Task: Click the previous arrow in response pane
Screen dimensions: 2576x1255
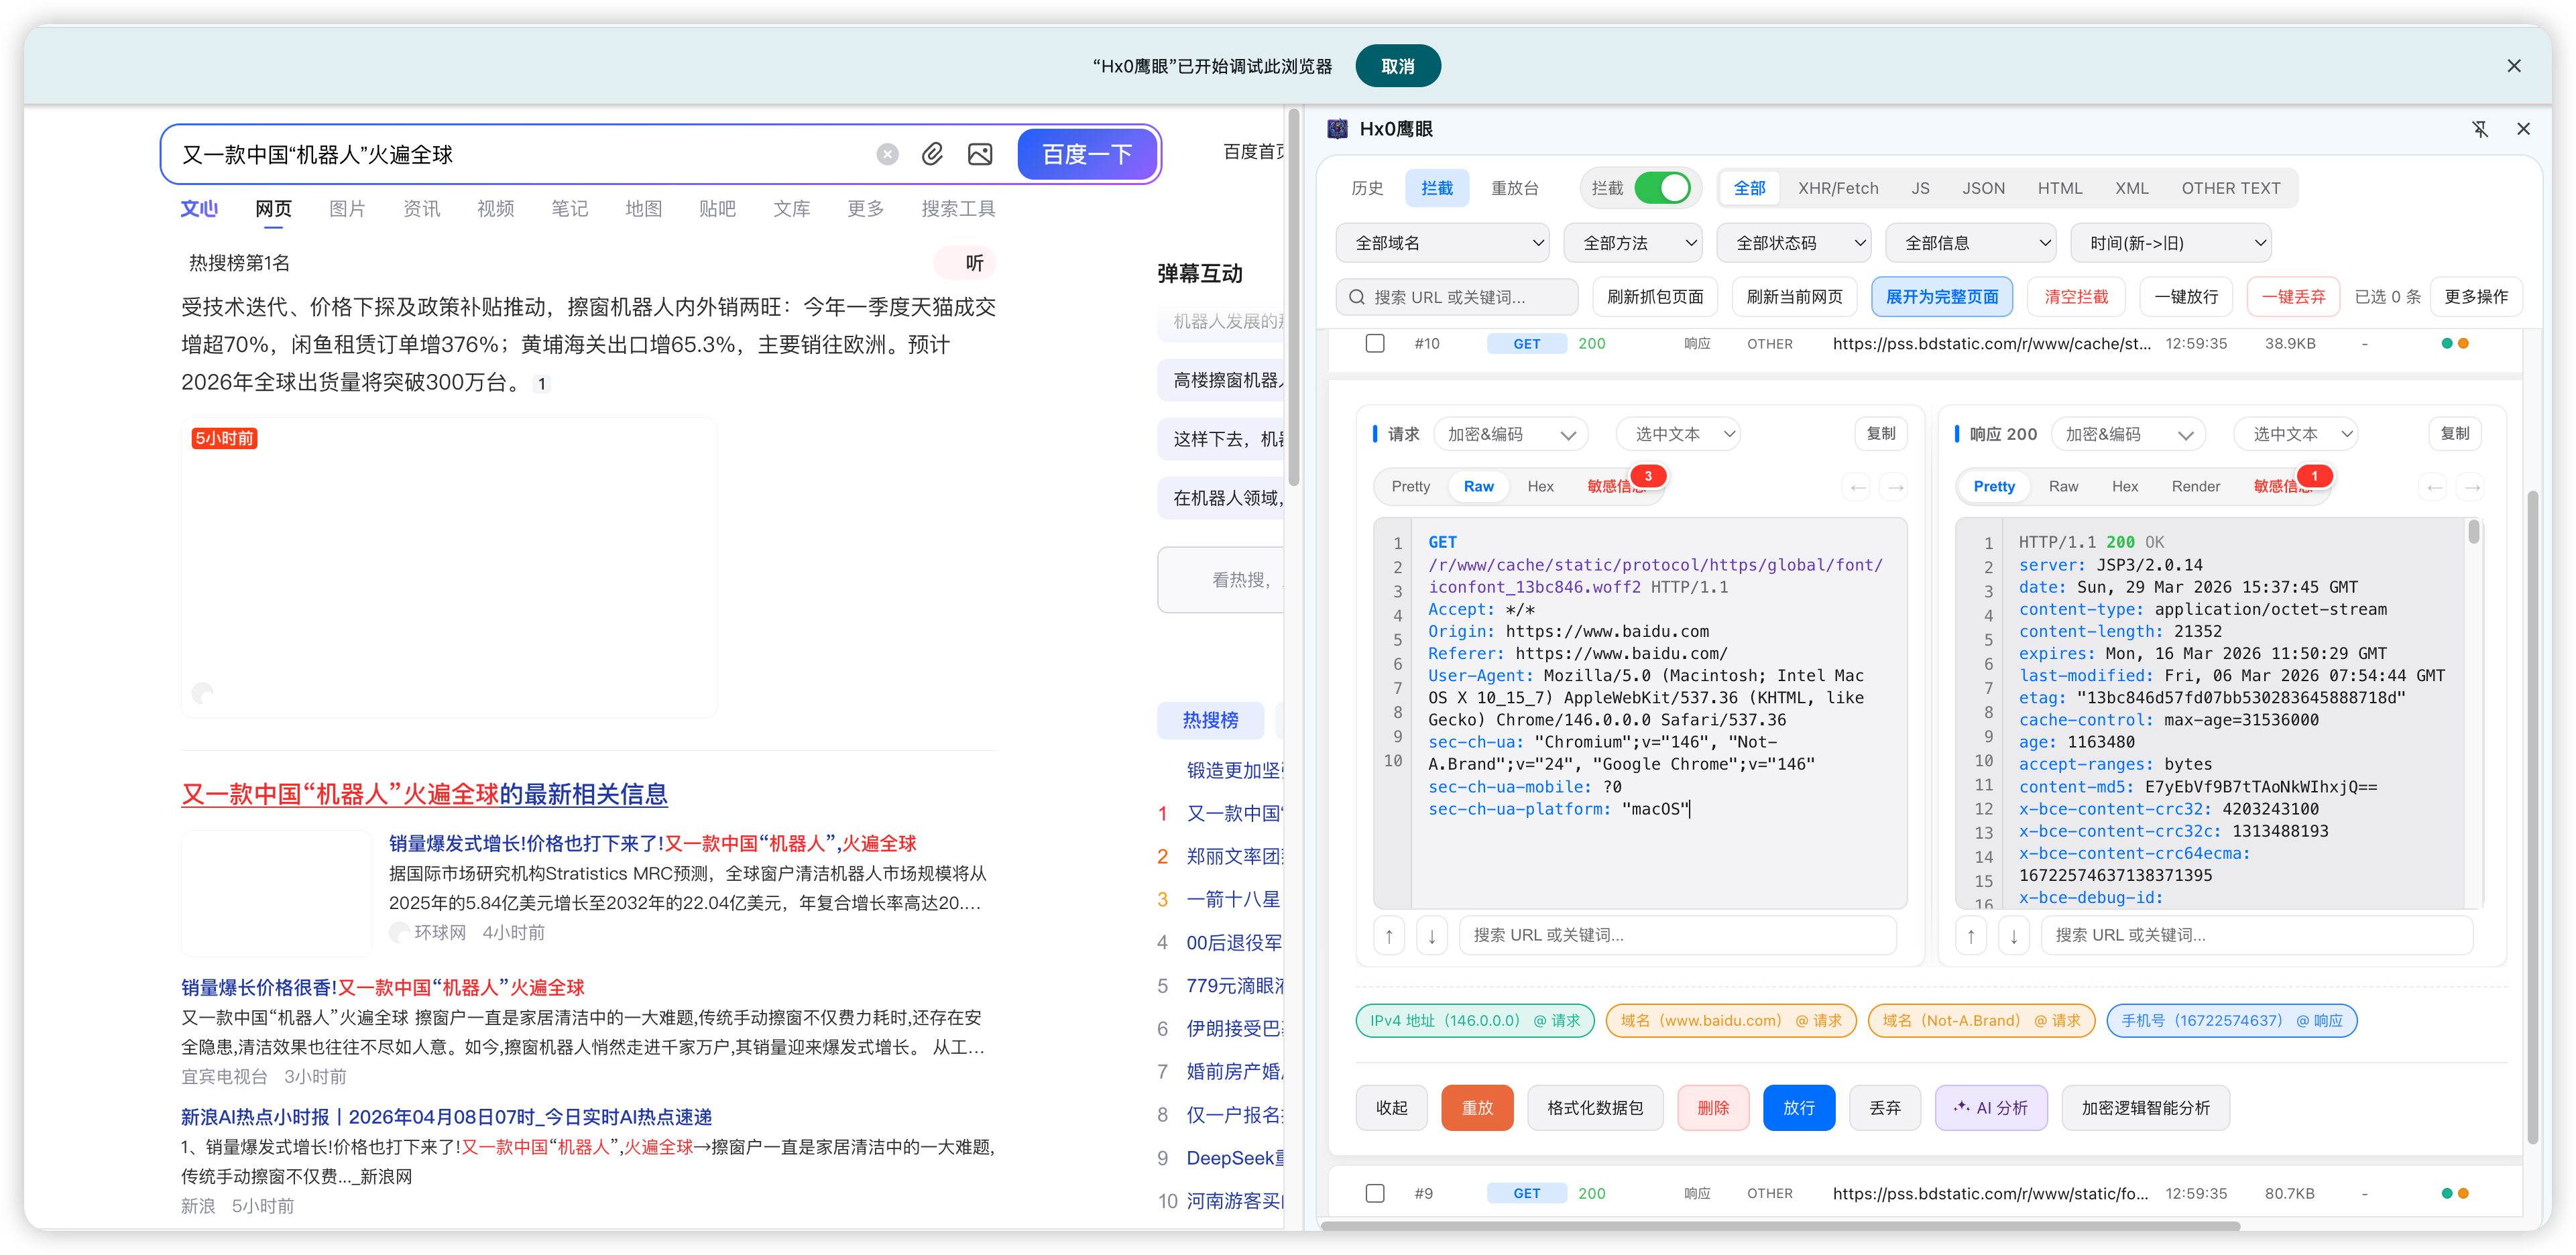Action: (x=2434, y=487)
